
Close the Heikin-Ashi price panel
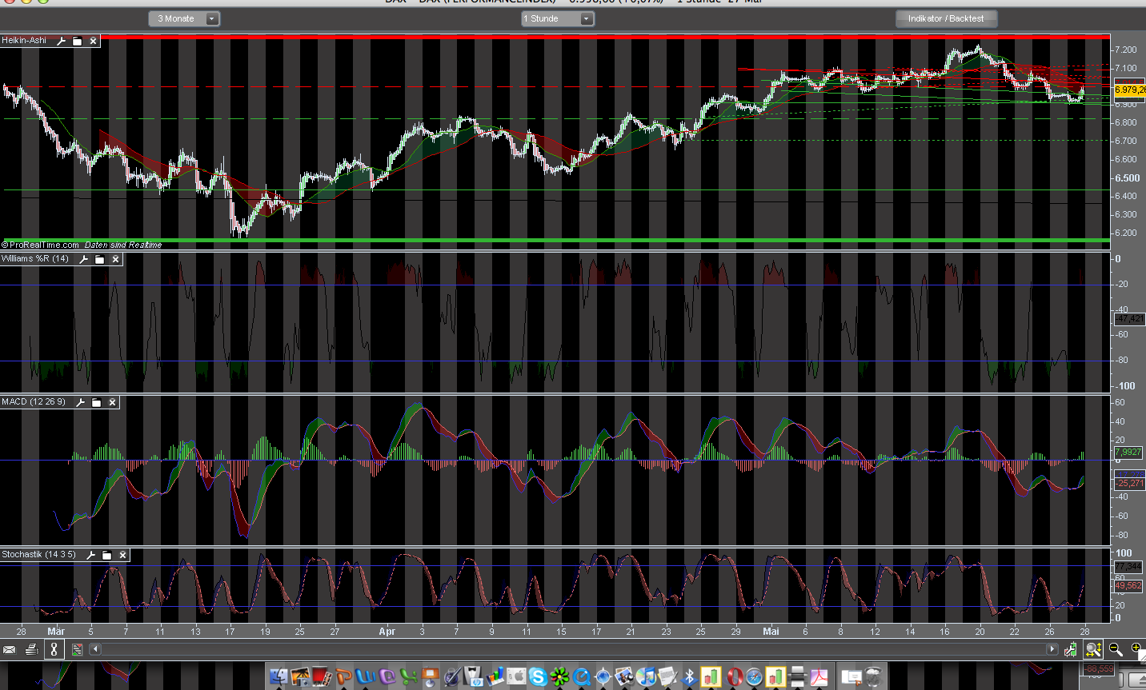(x=93, y=41)
